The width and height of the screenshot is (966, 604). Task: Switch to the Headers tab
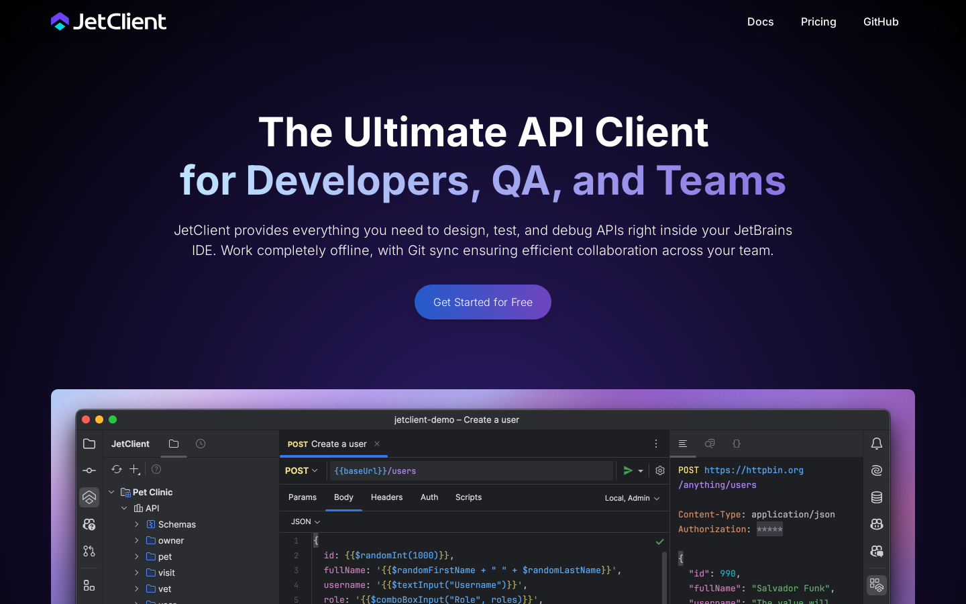[387, 497]
